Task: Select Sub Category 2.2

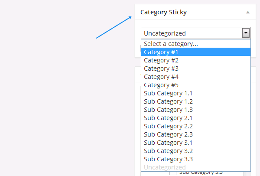Action: pyautogui.click(x=196, y=126)
